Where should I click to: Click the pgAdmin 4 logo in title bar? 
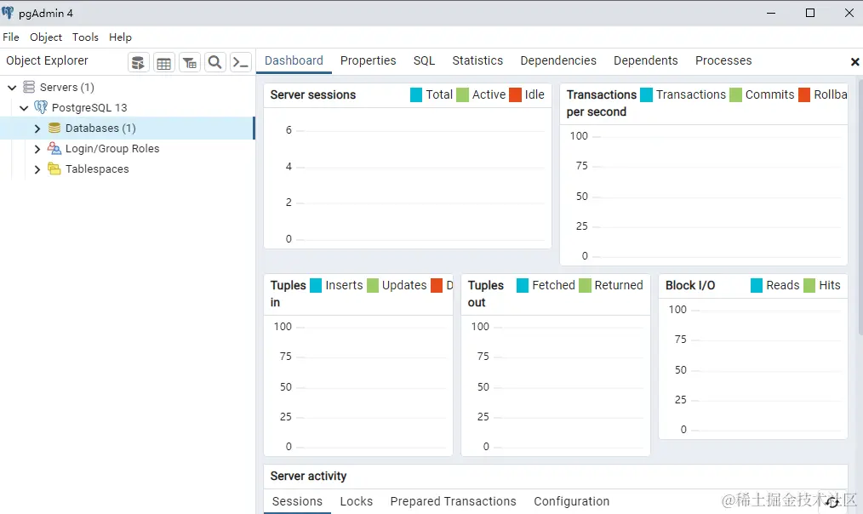coord(8,13)
